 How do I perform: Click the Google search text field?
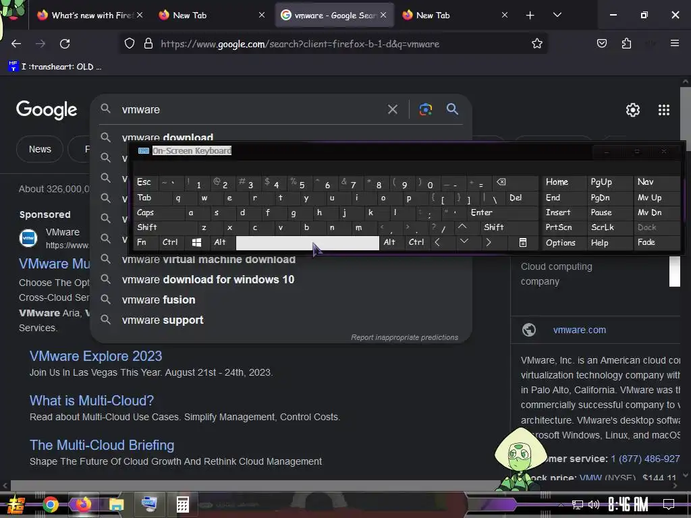coord(251,109)
